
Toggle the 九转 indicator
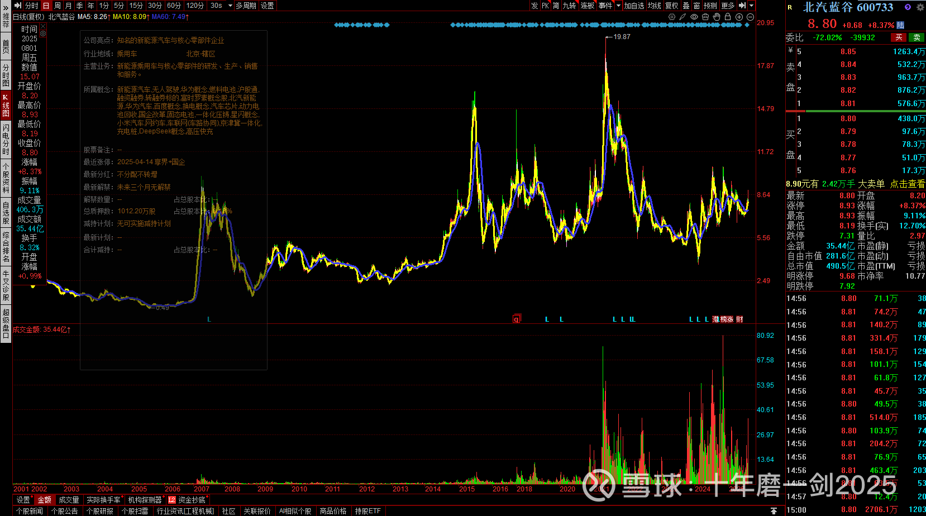(570, 6)
